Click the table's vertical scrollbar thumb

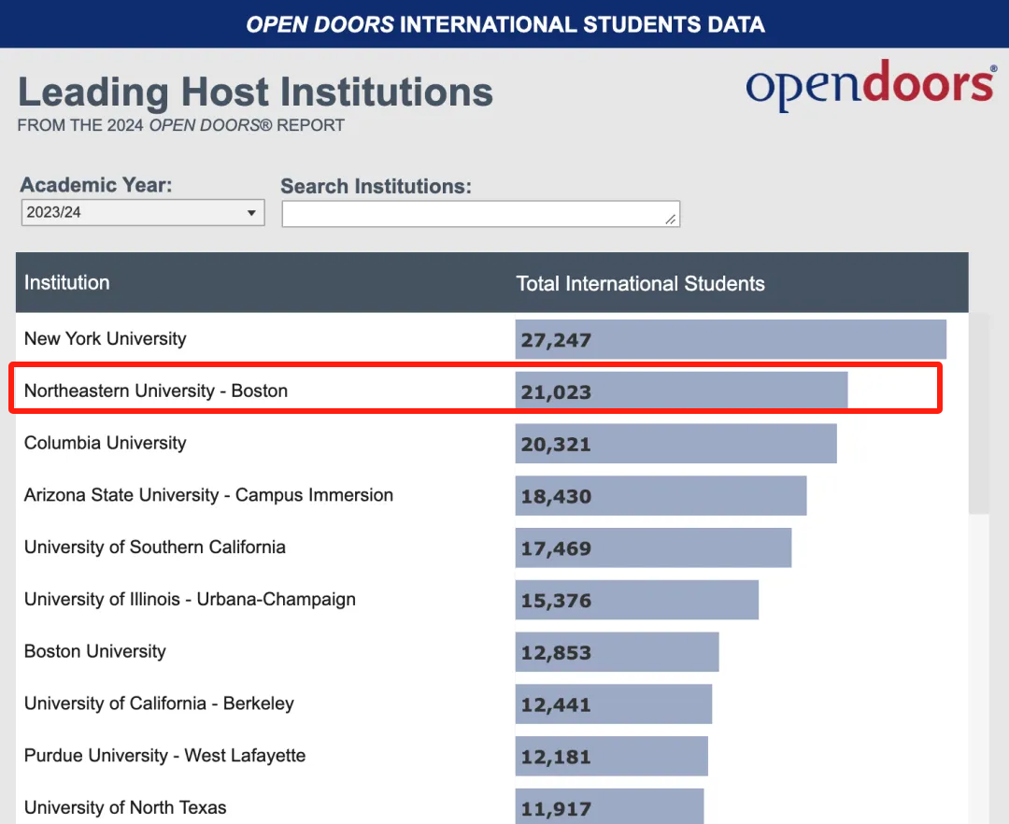click(x=979, y=413)
